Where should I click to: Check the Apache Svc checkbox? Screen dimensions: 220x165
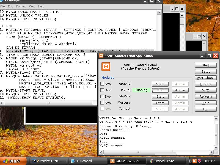click(102, 84)
